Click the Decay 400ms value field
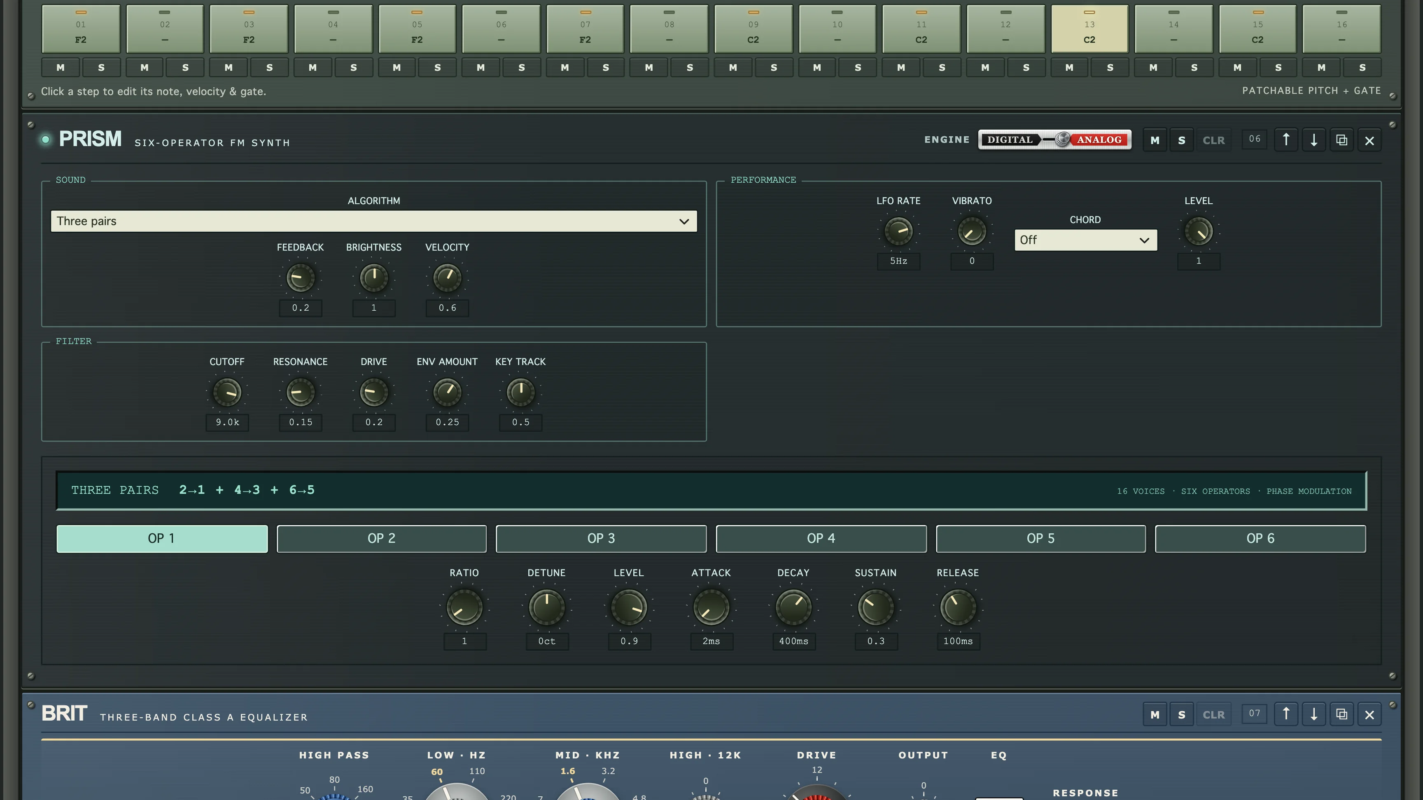The height and width of the screenshot is (800, 1423). click(x=793, y=641)
